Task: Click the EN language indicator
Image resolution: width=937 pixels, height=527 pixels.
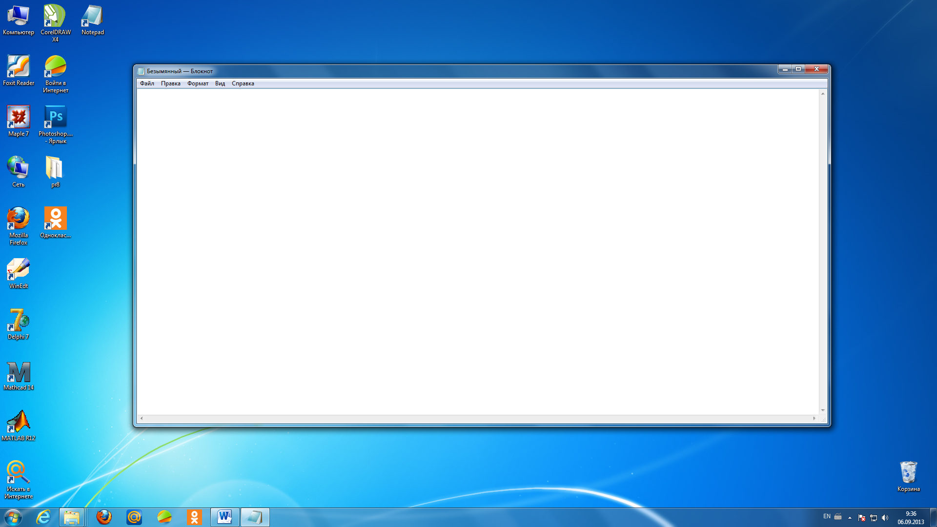Action: [x=827, y=516]
